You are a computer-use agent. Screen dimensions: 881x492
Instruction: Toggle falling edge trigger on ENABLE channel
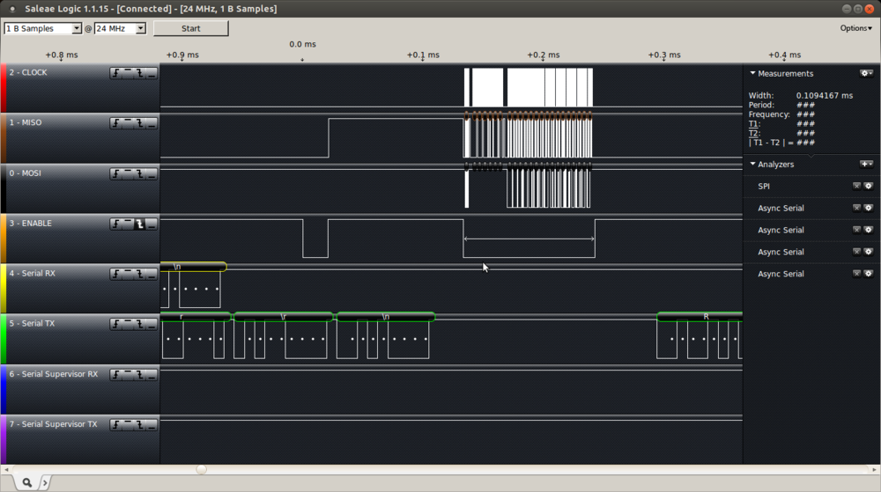coord(139,224)
